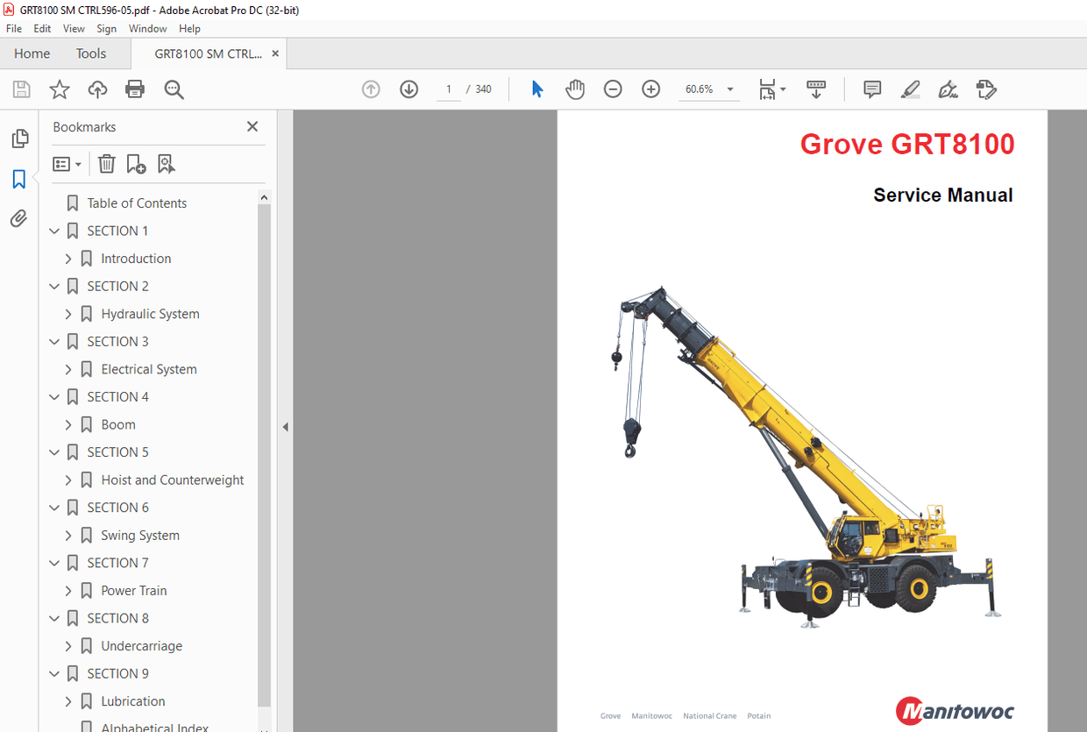Zoom in with plus icon
The image size is (1087, 732).
point(650,89)
